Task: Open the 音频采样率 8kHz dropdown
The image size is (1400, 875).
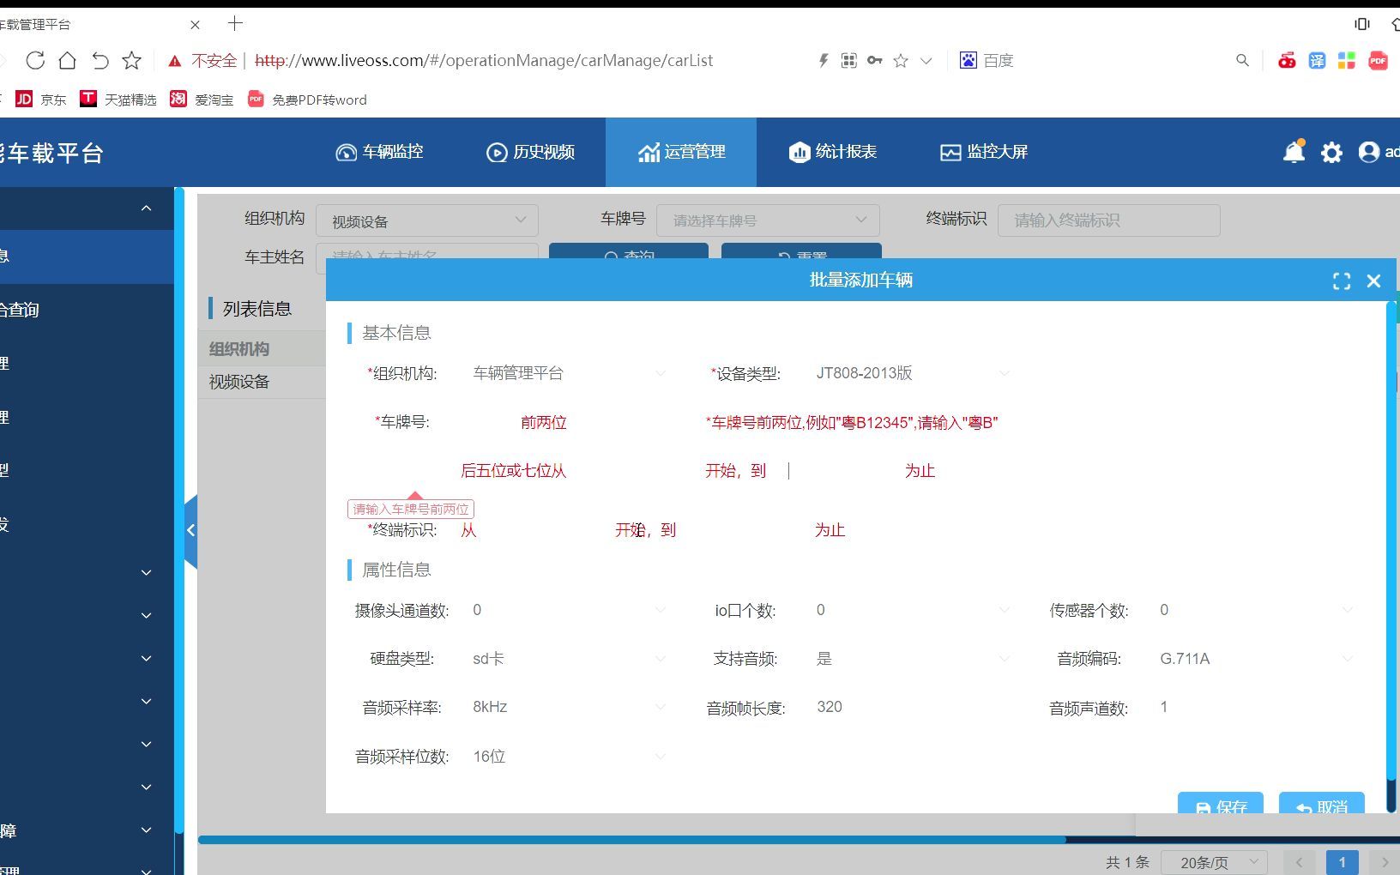Action: [x=568, y=707]
